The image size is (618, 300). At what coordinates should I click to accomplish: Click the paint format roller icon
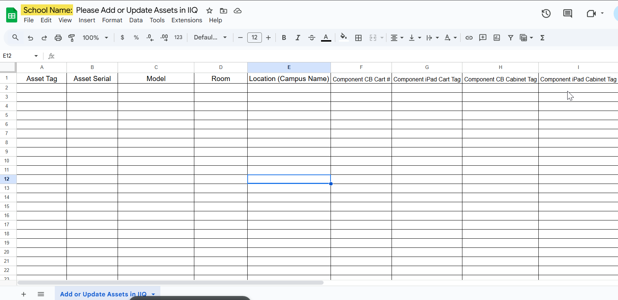tap(72, 38)
